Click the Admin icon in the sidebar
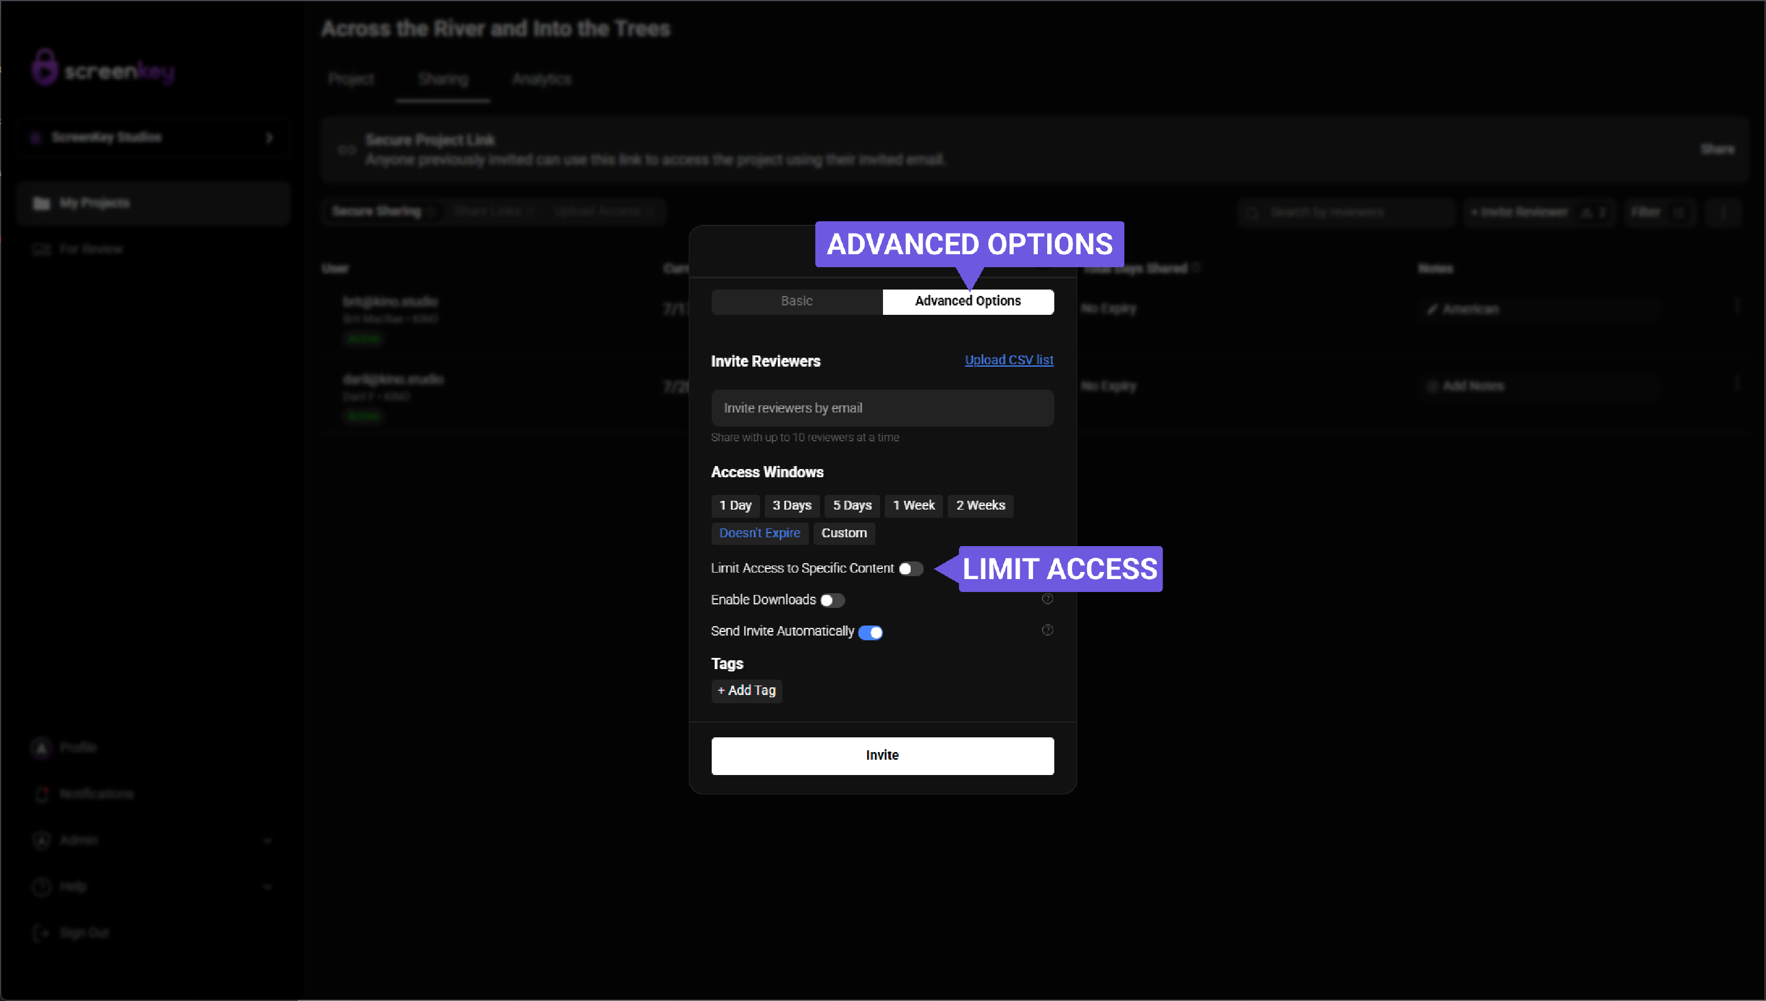The height and width of the screenshot is (1001, 1766). click(x=41, y=840)
